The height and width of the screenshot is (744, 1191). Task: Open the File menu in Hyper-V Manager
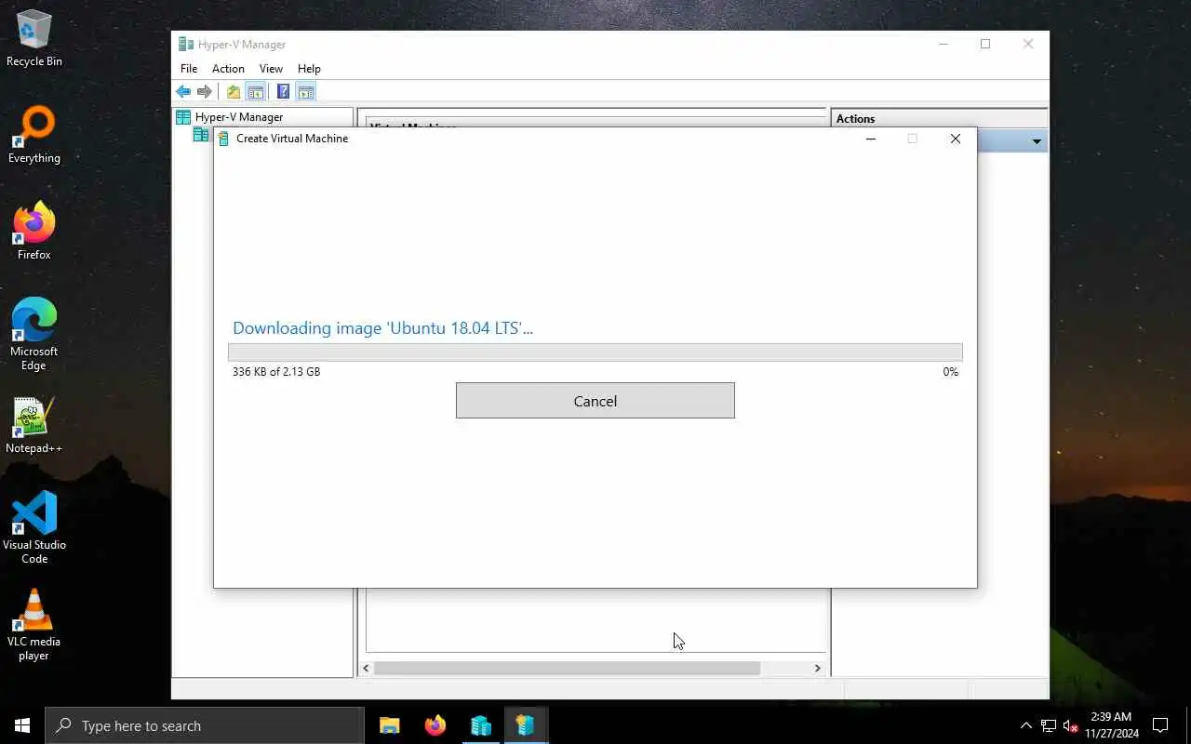[x=189, y=69]
